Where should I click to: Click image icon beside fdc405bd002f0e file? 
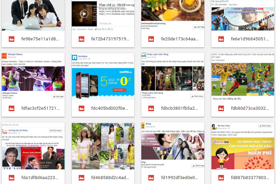coord(82,108)
